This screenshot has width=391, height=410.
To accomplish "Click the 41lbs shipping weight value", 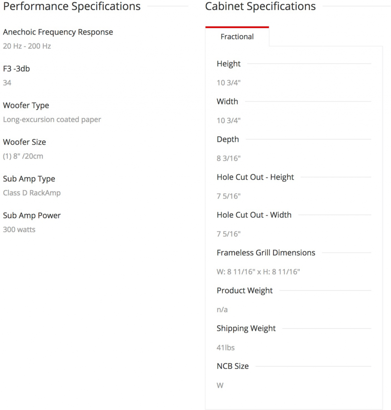I will point(226,347).
